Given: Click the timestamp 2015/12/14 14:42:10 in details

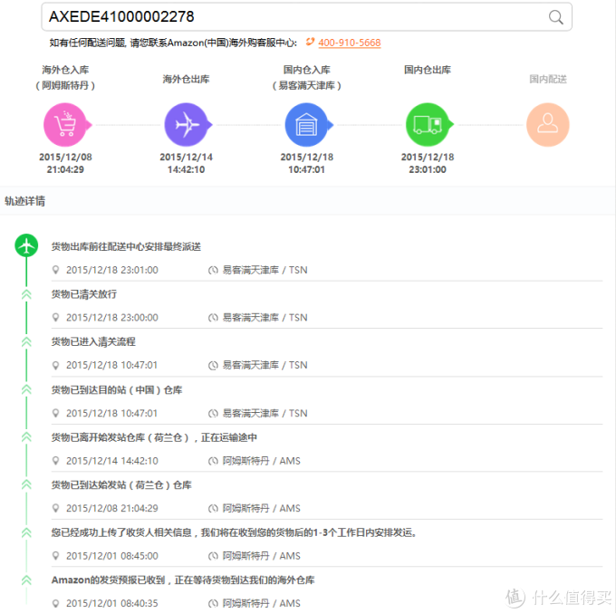Looking at the screenshot, I should [x=112, y=461].
